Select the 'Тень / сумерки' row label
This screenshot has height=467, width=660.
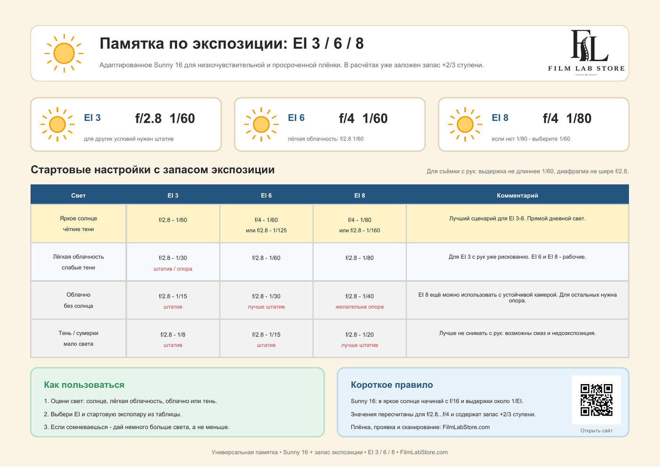point(78,333)
